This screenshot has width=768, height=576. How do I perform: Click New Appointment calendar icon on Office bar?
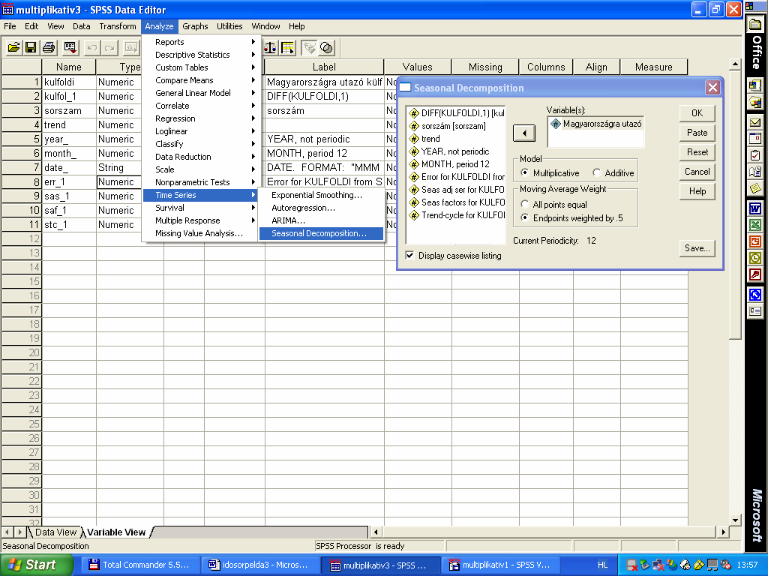point(755,139)
